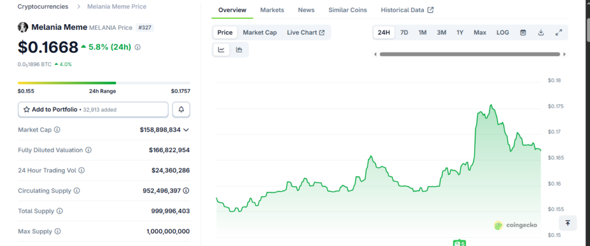
Task: Show info for Market Cap
Action: click(x=57, y=130)
